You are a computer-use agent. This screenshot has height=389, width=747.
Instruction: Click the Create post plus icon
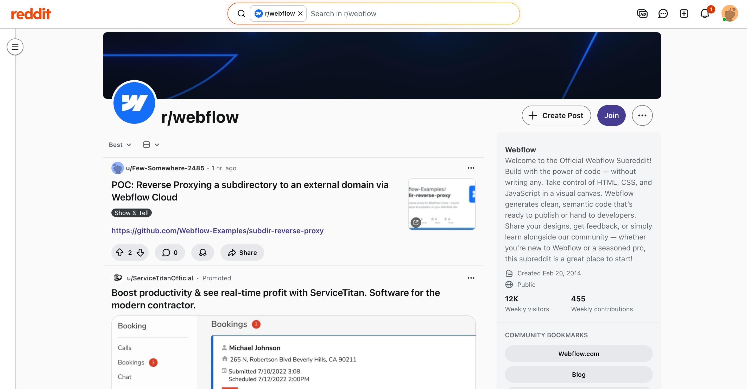click(684, 13)
